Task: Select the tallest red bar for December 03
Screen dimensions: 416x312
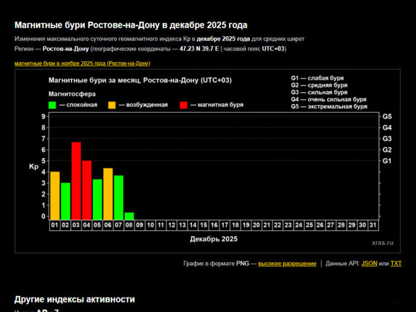Action: click(x=76, y=181)
